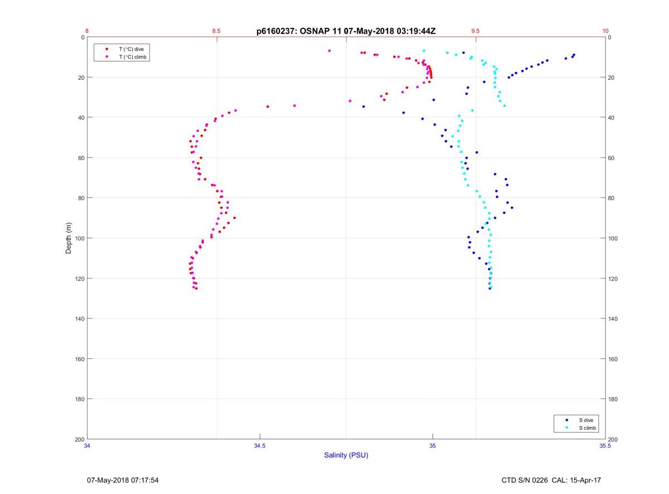Click the plot title p6160237: OSNAP 11
This screenshot has height=494, width=669.
pos(346,31)
